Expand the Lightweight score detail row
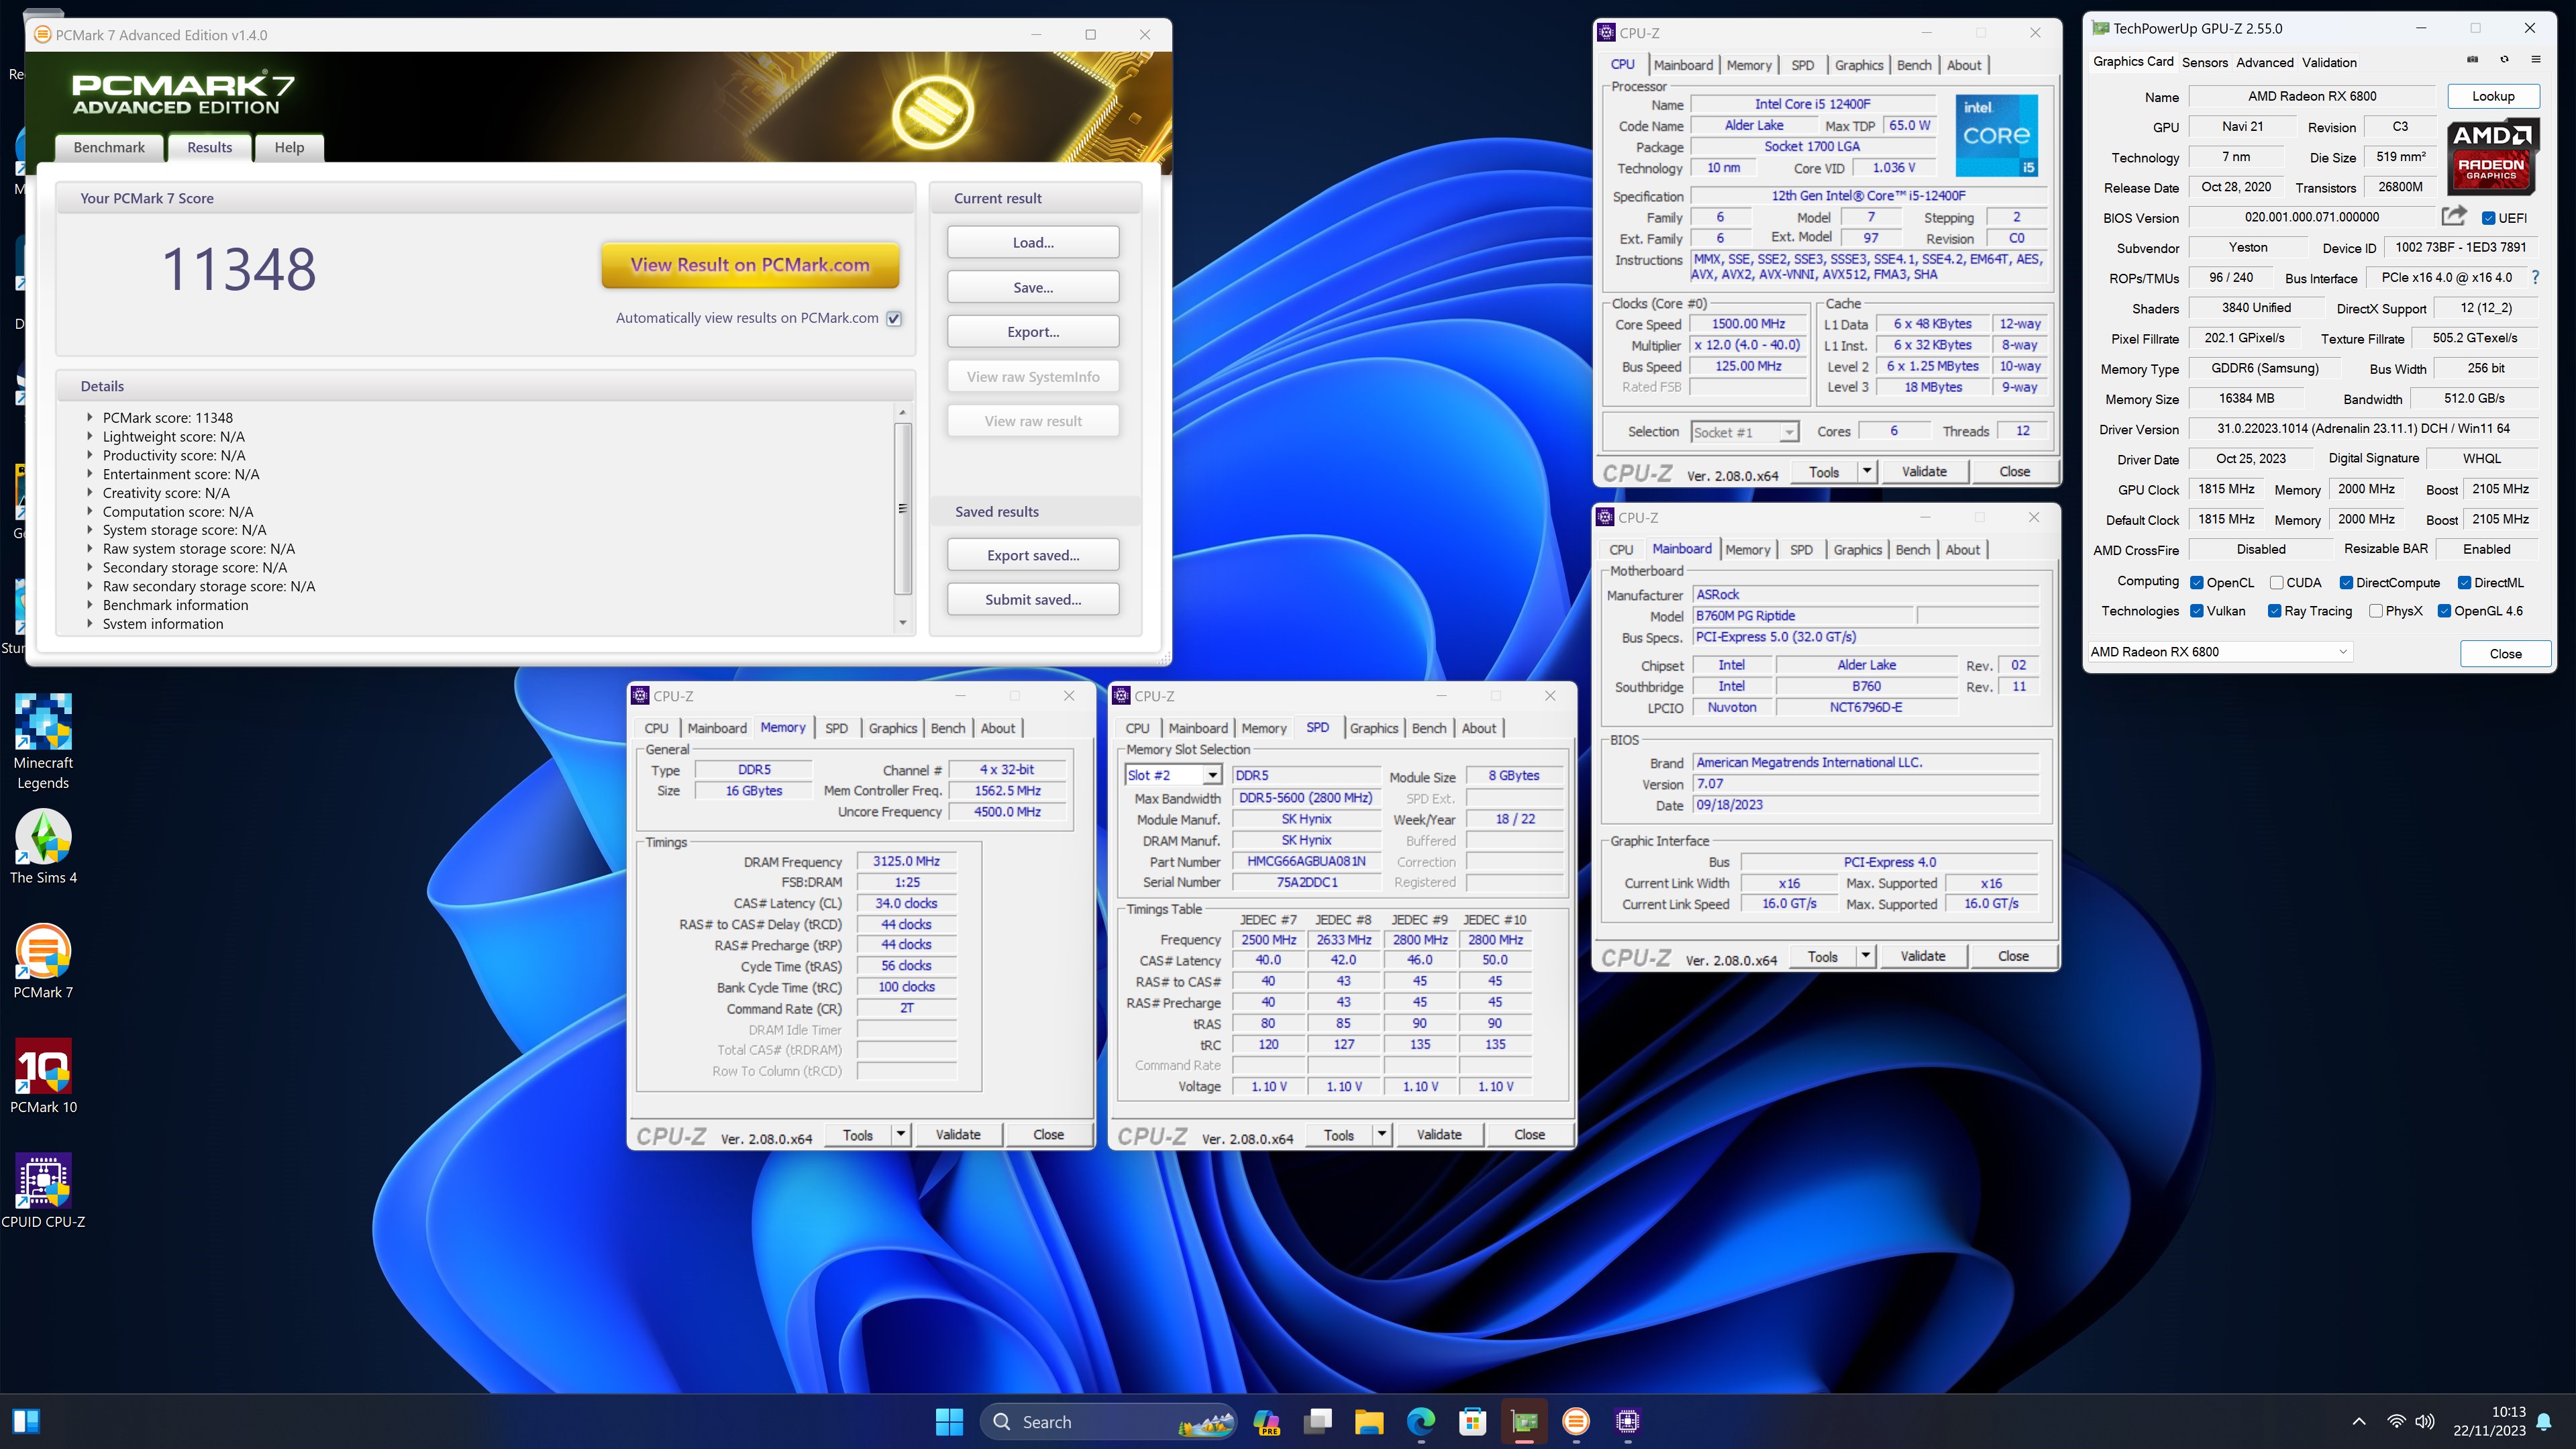This screenshot has width=2576, height=1449. [x=89, y=437]
